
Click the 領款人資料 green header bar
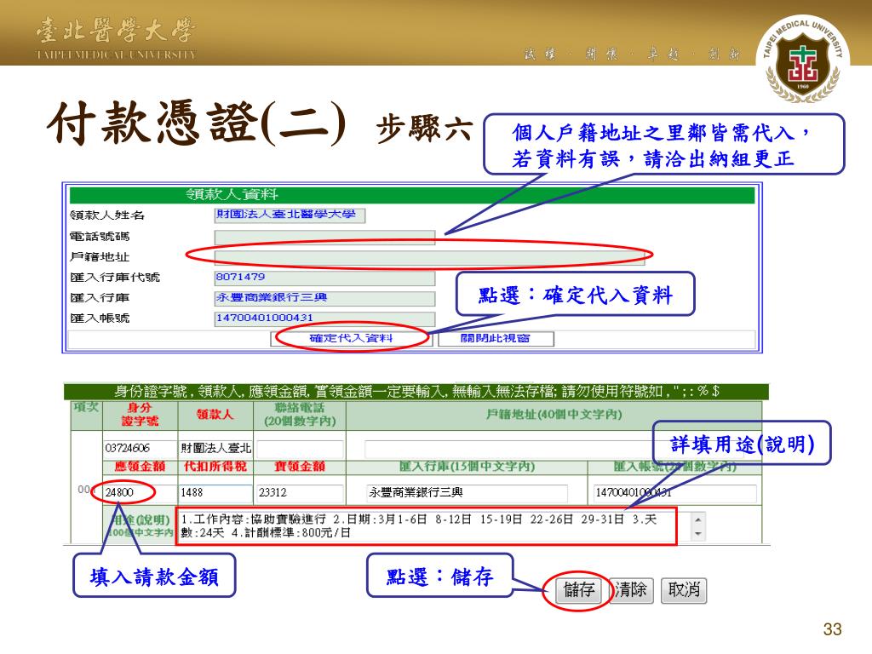(411, 195)
